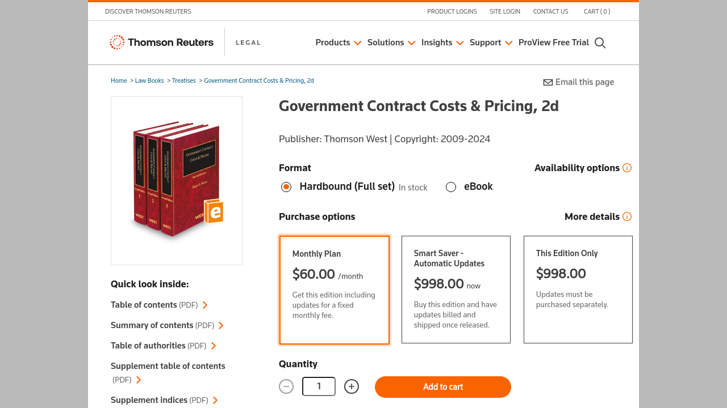Image resolution: width=727 pixels, height=408 pixels.
Task: Expand the Solutions dropdown menu
Action: pyautogui.click(x=391, y=42)
